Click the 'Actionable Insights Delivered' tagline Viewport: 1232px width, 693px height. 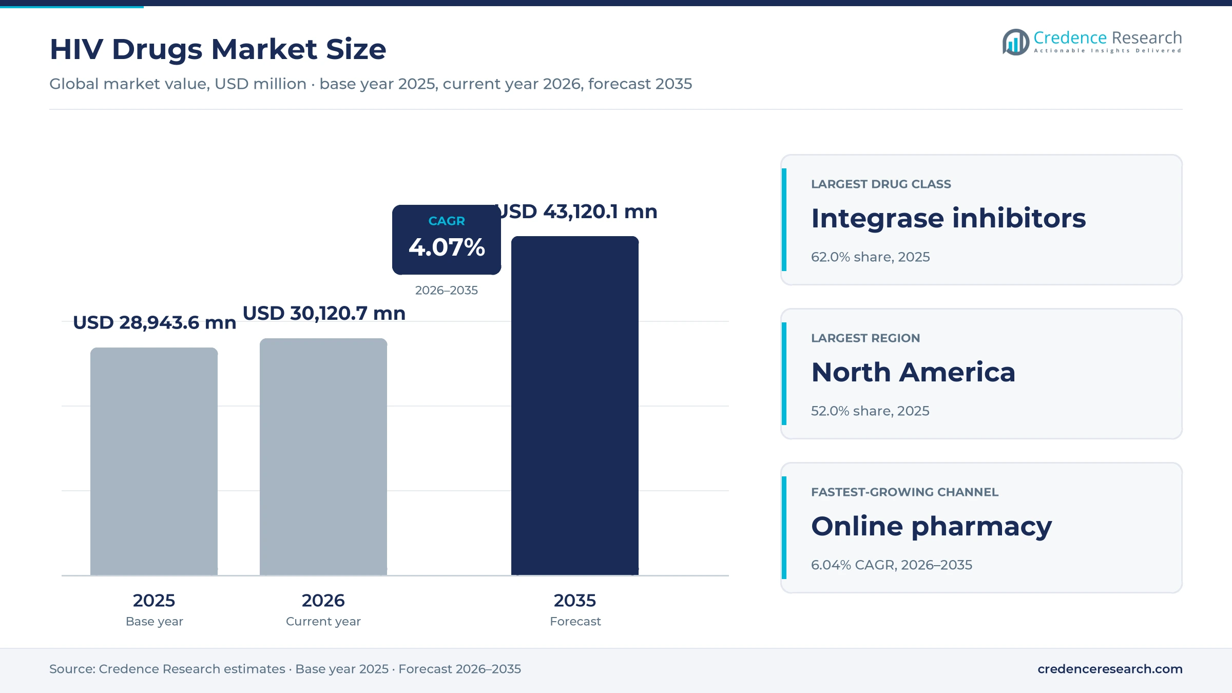(1108, 50)
